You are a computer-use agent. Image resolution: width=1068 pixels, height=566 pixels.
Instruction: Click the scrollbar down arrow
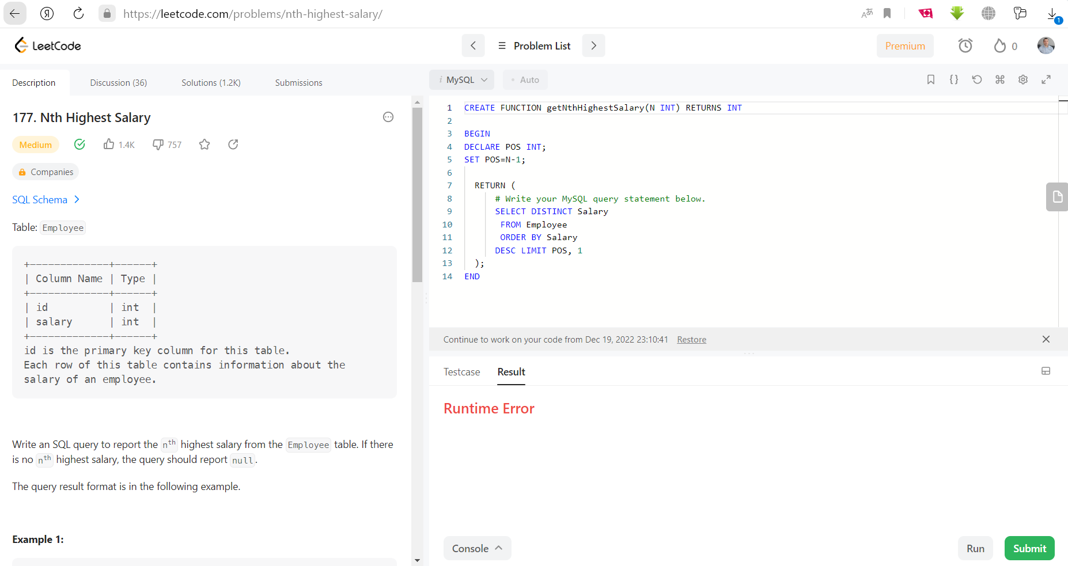418,560
